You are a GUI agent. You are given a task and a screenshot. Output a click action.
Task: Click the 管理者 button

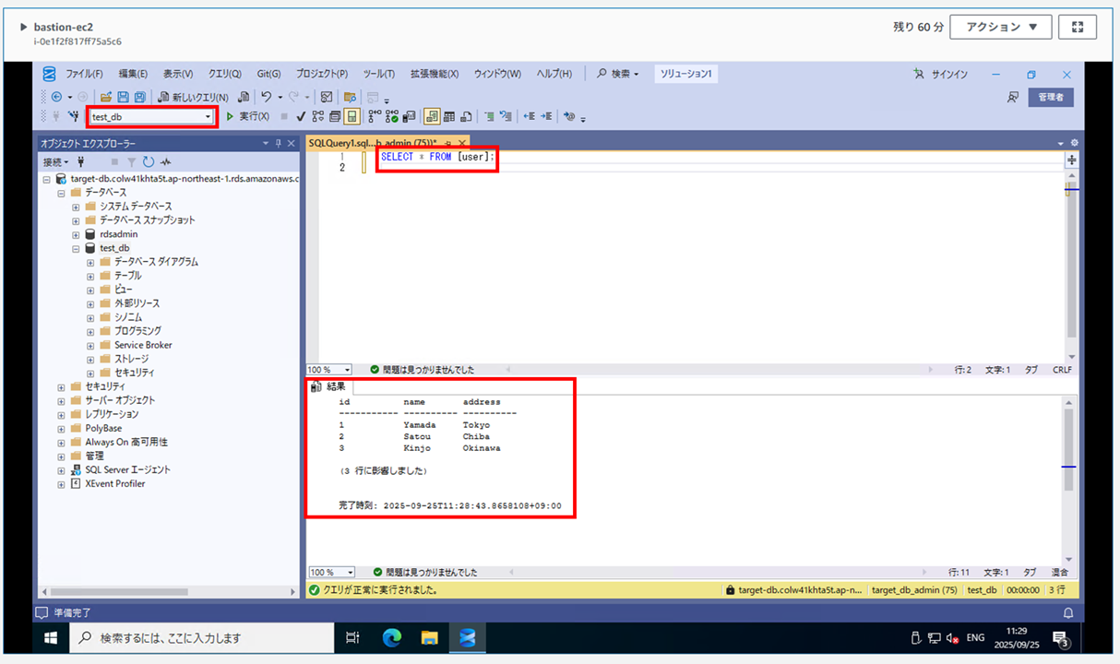click(1051, 97)
